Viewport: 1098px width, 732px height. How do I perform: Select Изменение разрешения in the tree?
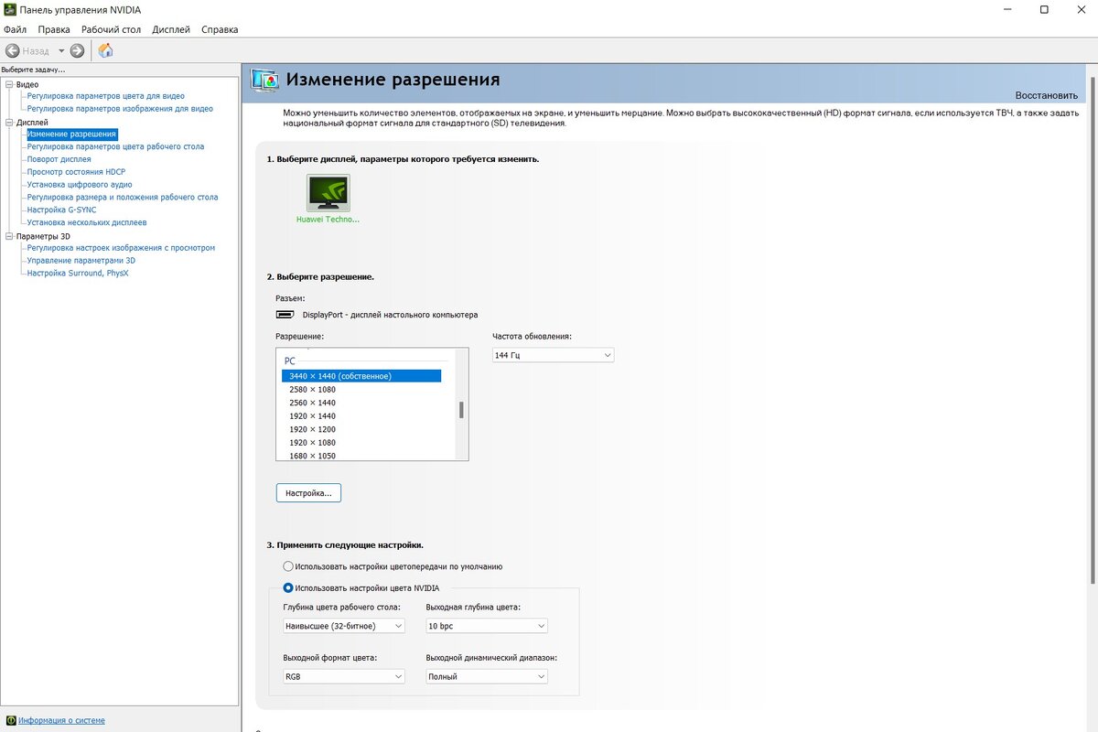[x=71, y=135]
